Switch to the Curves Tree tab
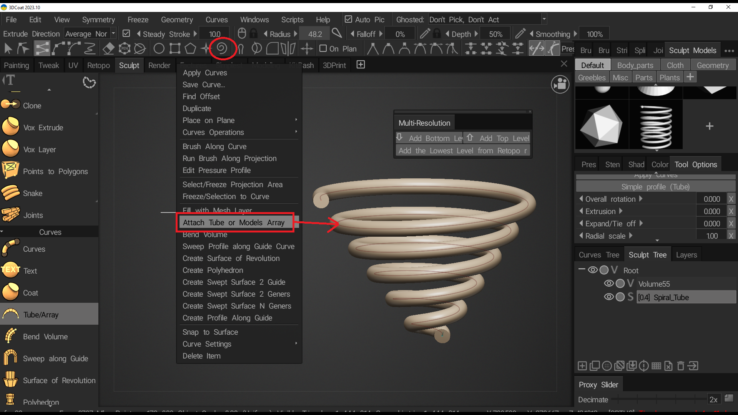Viewport: 738px width, 415px height. click(598, 255)
